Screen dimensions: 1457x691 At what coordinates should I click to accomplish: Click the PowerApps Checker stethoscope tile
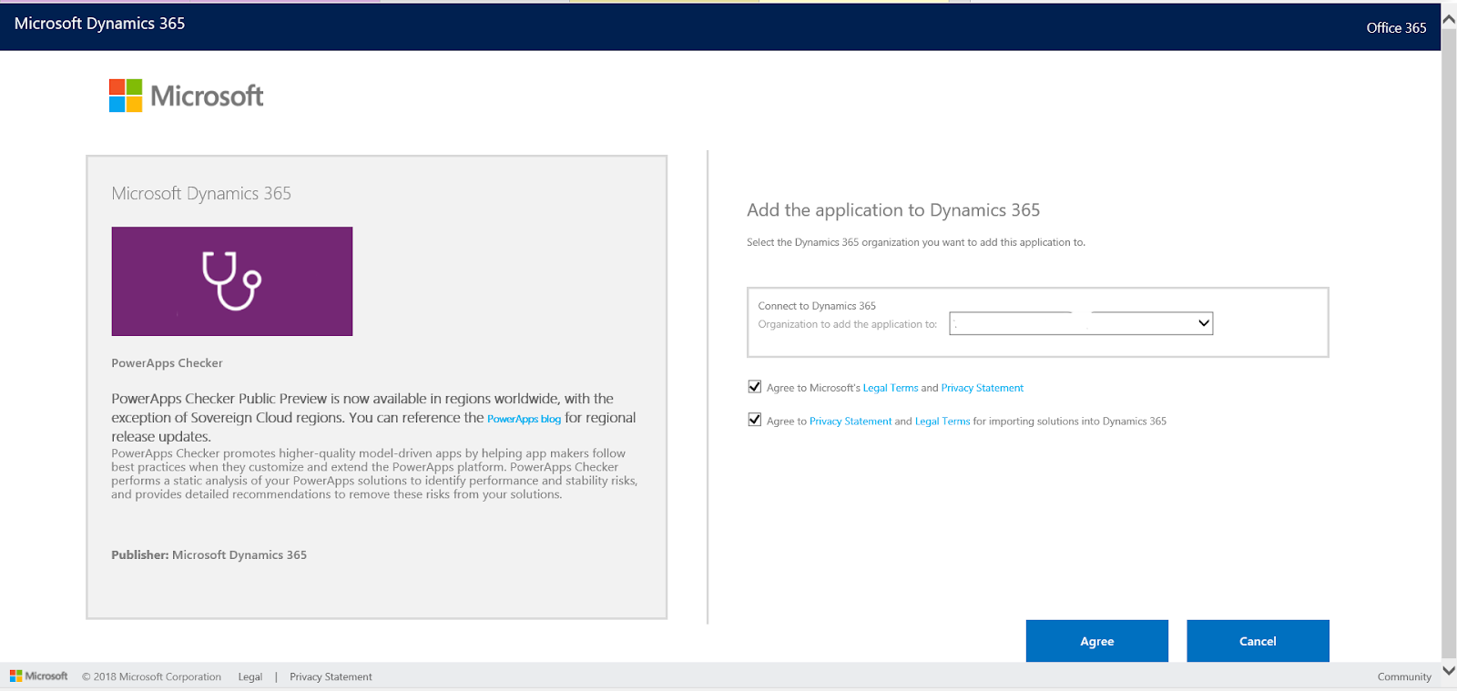coord(232,281)
